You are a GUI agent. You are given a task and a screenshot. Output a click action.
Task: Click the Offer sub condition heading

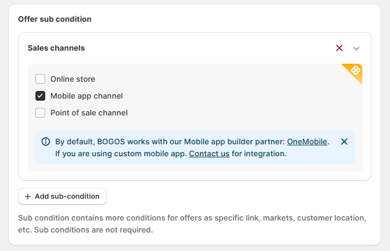click(x=54, y=19)
